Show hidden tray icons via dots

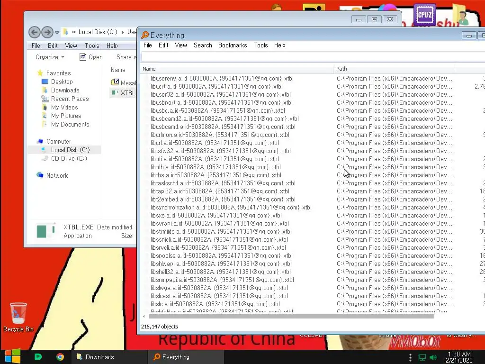[411, 357]
